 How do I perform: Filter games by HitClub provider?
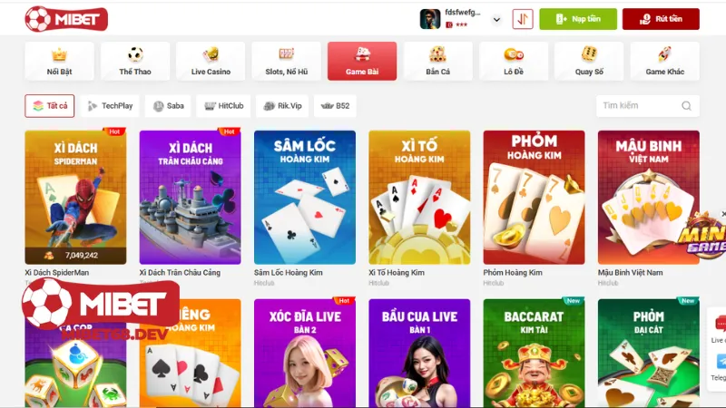pos(223,106)
